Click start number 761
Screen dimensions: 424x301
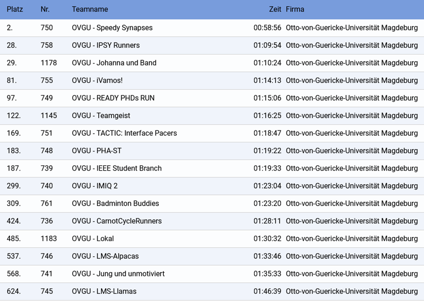[47, 203]
